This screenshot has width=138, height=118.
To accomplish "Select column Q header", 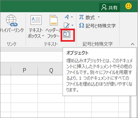I will (51, 70).
